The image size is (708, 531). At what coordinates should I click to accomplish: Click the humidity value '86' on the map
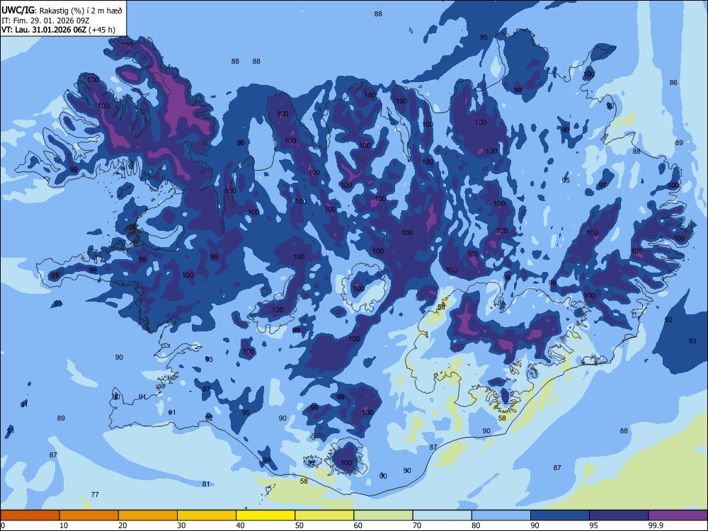(x=673, y=83)
